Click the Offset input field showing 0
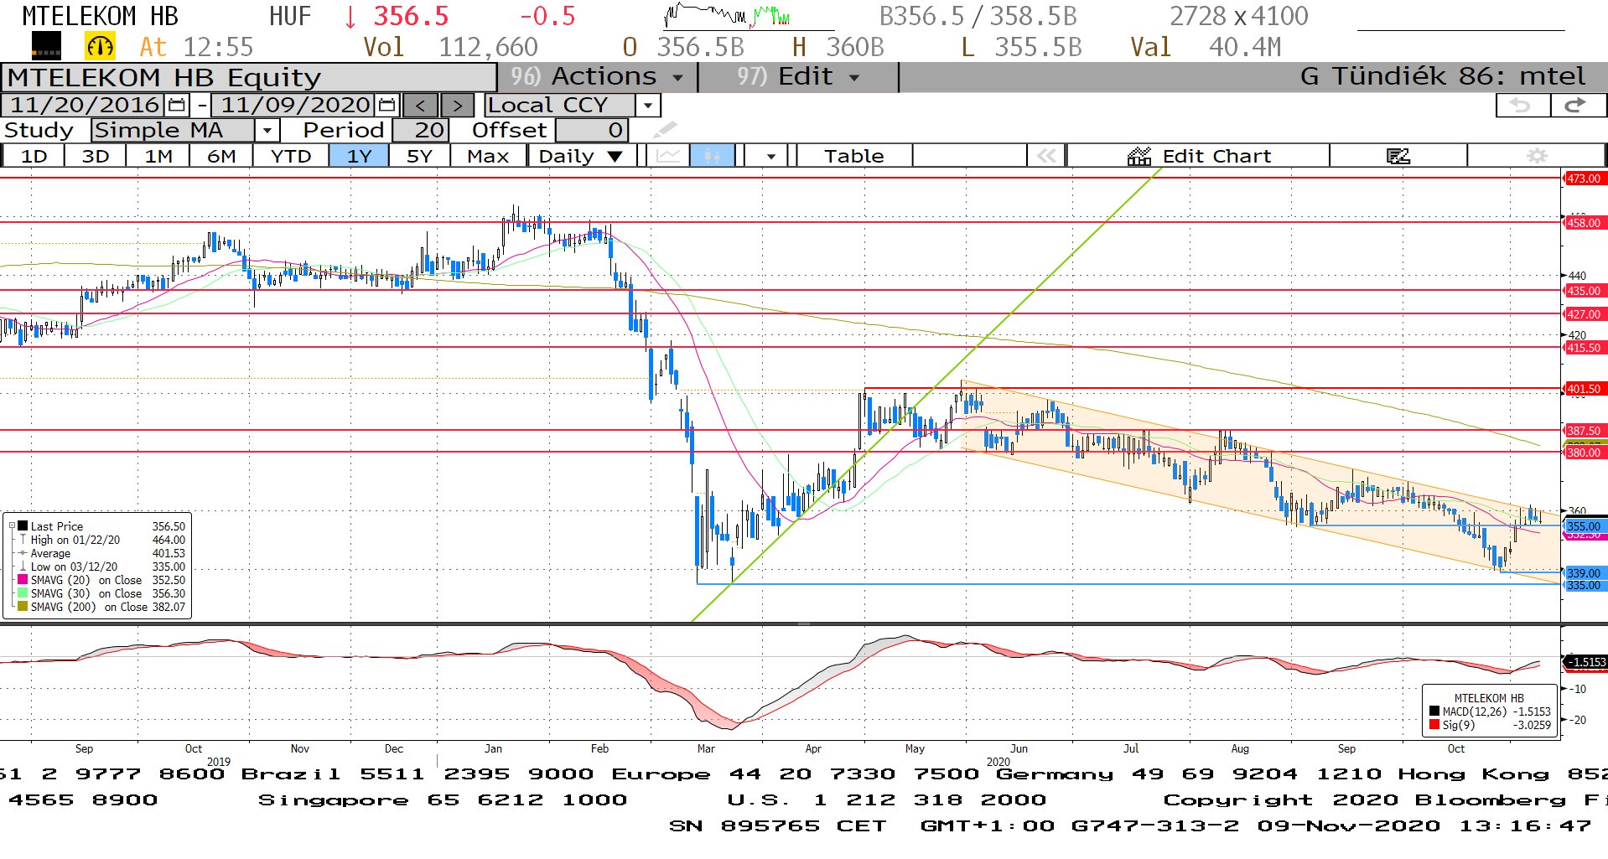Screen dimensions: 1608x859 tap(591, 131)
